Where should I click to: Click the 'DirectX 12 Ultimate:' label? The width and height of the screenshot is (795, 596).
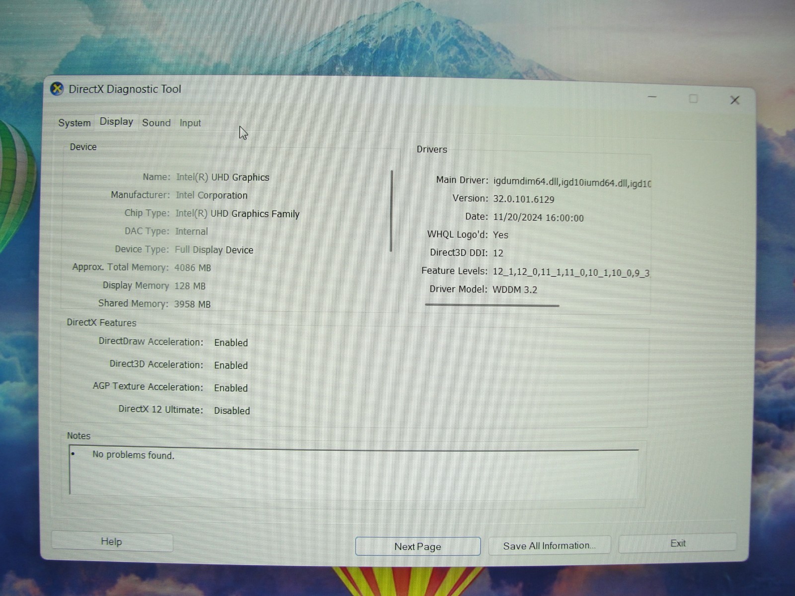[160, 410]
